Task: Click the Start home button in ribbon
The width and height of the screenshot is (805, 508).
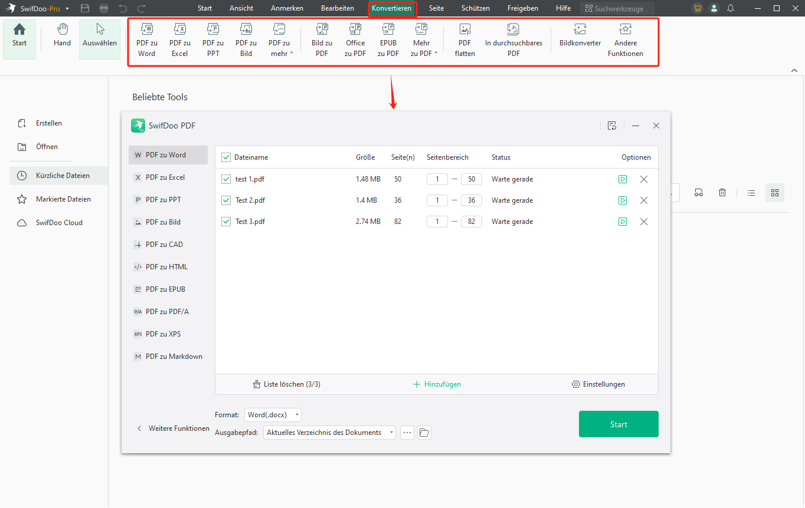Action: 19,39
